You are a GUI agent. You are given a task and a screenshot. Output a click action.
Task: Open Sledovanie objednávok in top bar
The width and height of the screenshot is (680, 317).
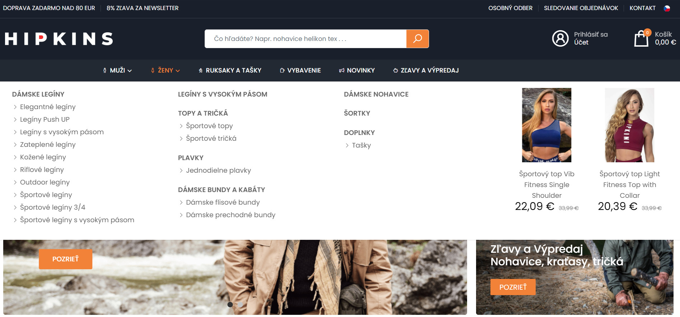[x=581, y=8]
